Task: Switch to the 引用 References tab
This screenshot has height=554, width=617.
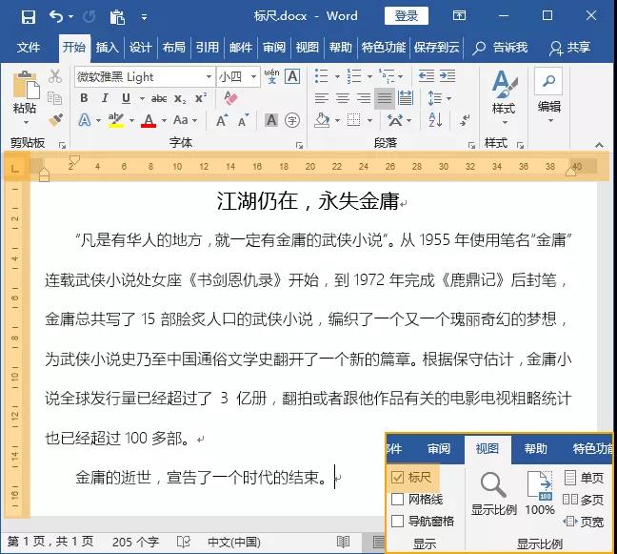Action: tap(207, 48)
